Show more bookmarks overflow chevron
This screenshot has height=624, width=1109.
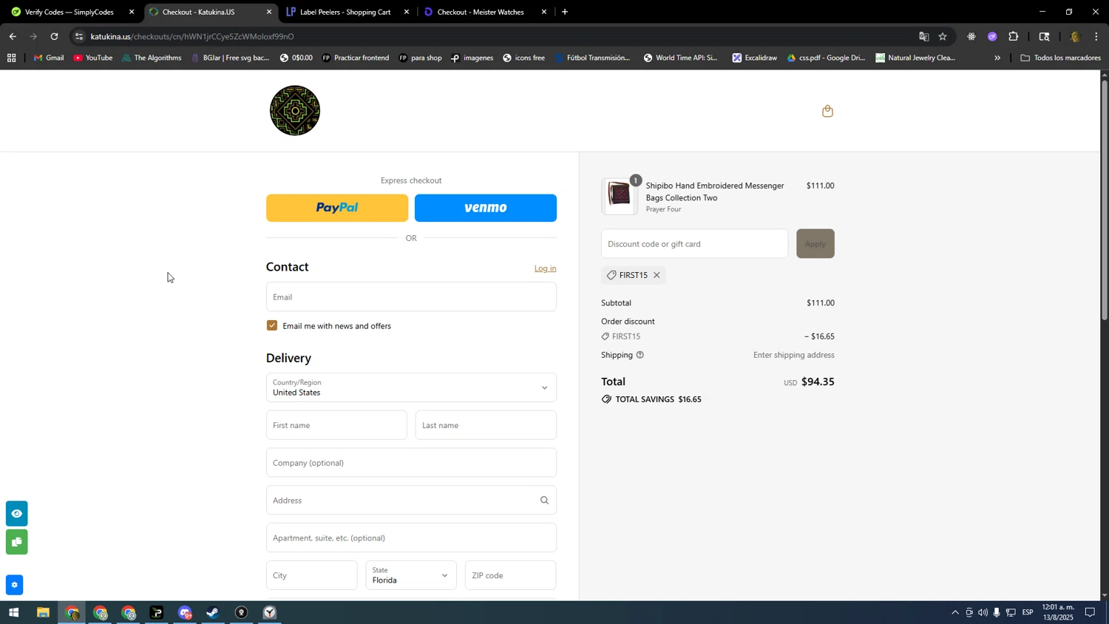(x=997, y=58)
